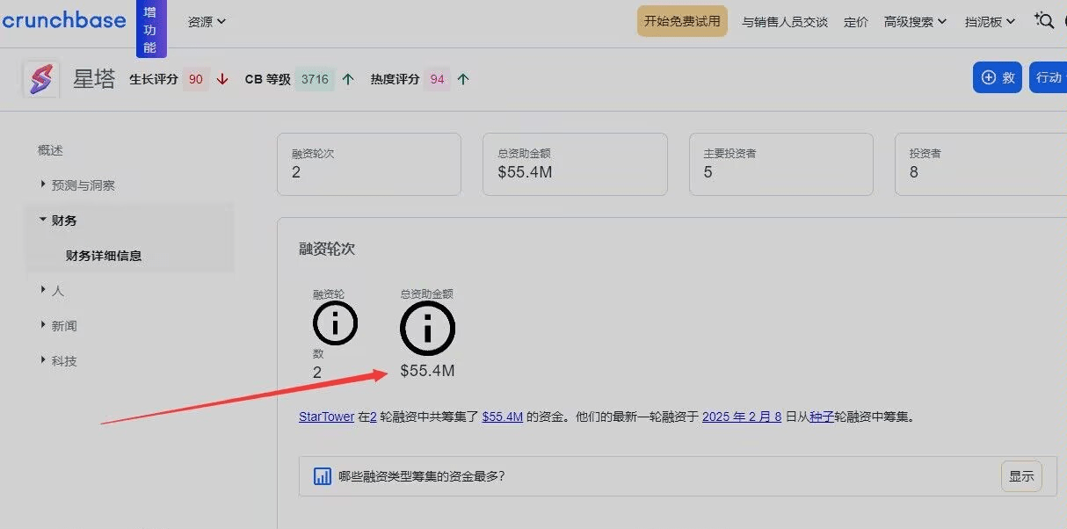Image resolution: width=1067 pixels, height=529 pixels.
Task: Go to the 定价 page
Action: (x=856, y=22)
